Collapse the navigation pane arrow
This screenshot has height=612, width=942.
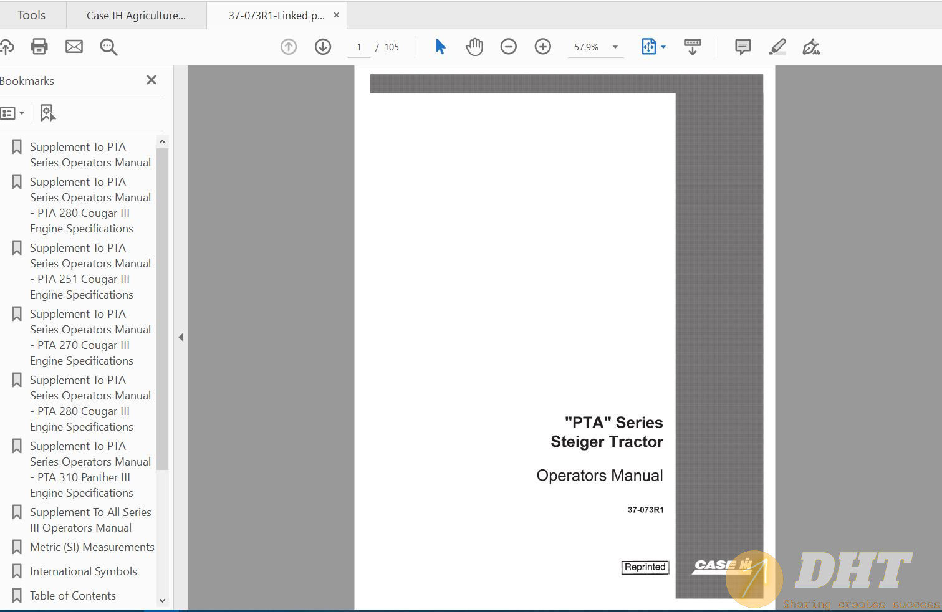point(181,337)
